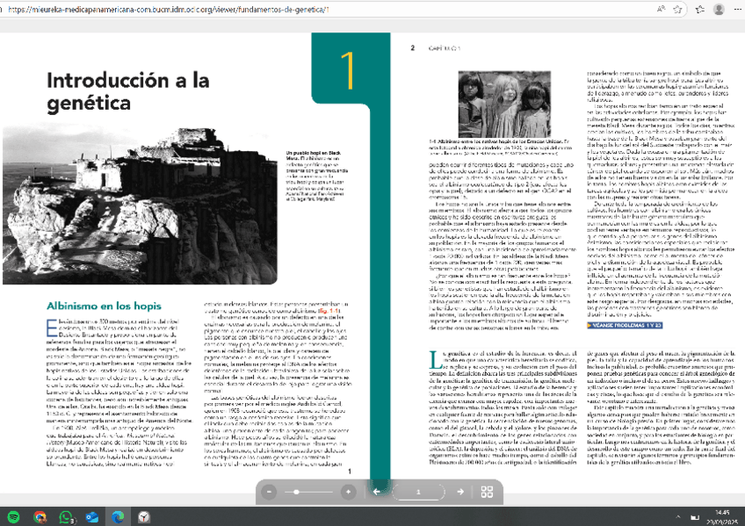Image resolution: width=745 pixels, height=526 pixels.
Task: Open browser Settings and more menu
Action: coord(739,9)
